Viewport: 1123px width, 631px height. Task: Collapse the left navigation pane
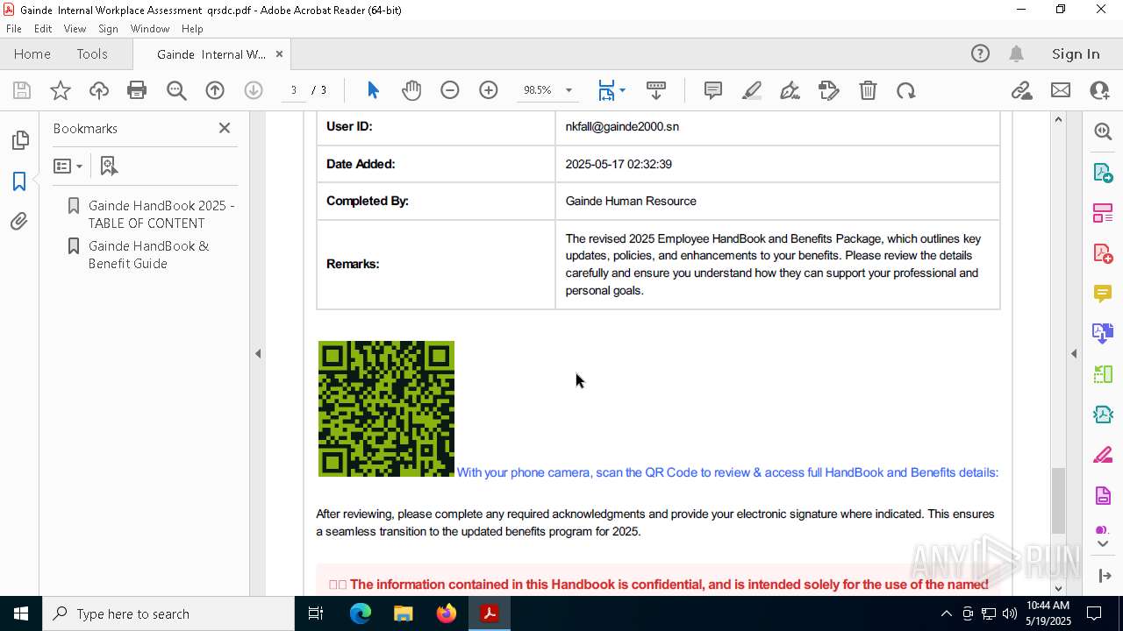258,353
